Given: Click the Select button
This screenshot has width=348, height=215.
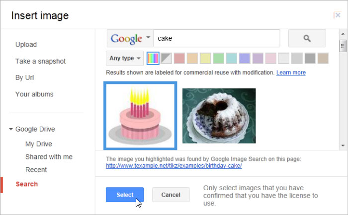Looking at the screenshot, I should pyautogui.click(x=125, y=195).
